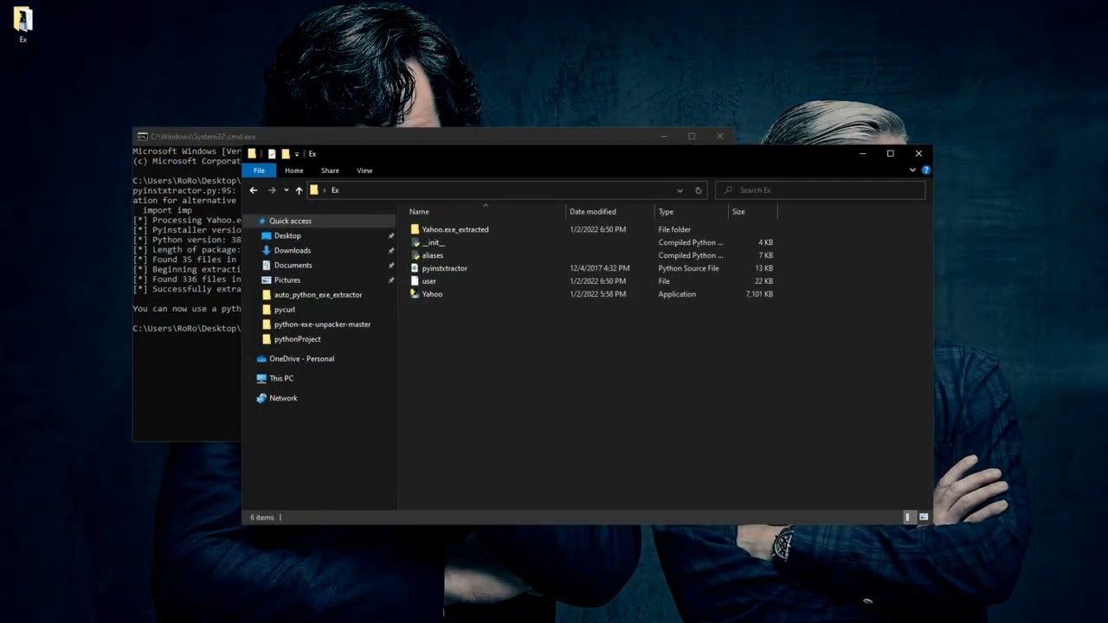1108x623 pixels.
Task: Click the "7 KB" size value
Action: tap(766, 255)
